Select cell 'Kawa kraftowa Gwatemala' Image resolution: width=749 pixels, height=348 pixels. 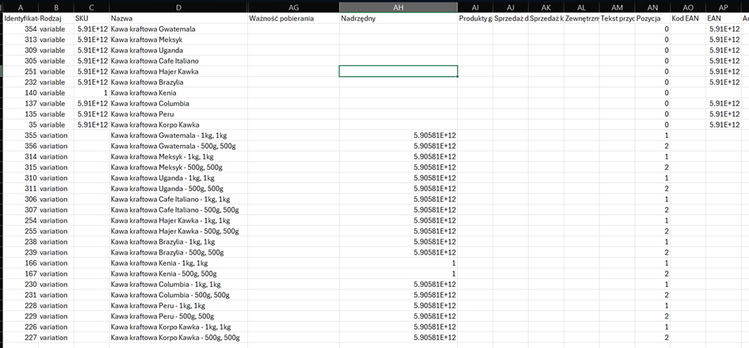(178, 29)
